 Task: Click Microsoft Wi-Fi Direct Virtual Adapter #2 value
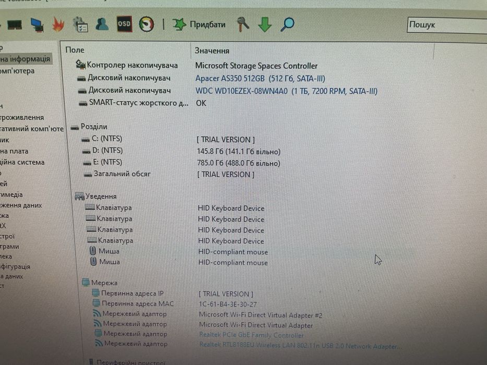click(260, 315)
